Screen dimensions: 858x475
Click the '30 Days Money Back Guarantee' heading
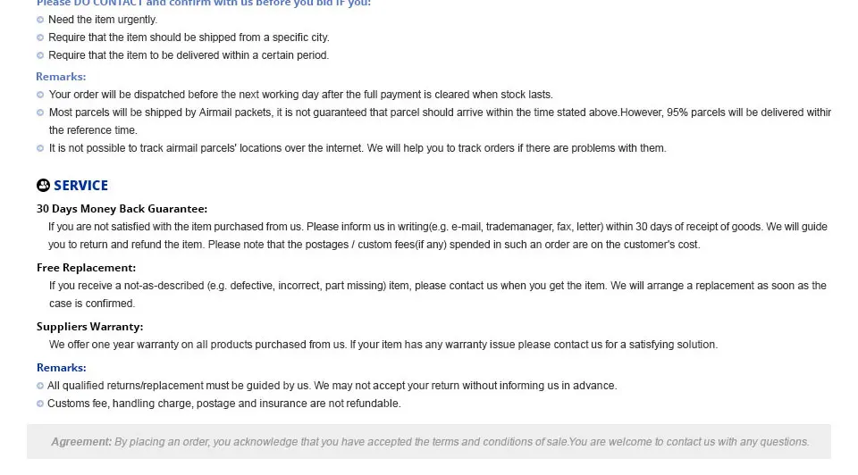(122, 209)
